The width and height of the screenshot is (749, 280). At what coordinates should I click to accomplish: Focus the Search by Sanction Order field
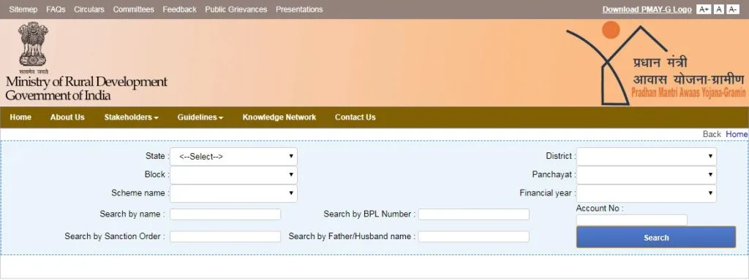(225, 237)
